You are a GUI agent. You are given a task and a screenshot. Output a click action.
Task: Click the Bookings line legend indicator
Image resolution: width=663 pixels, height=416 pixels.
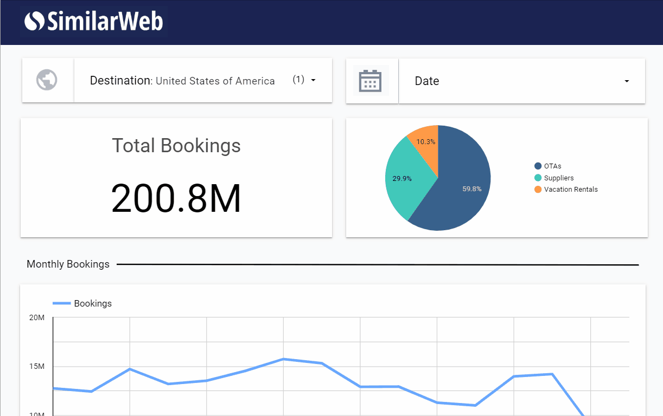[x=61, y=303]
